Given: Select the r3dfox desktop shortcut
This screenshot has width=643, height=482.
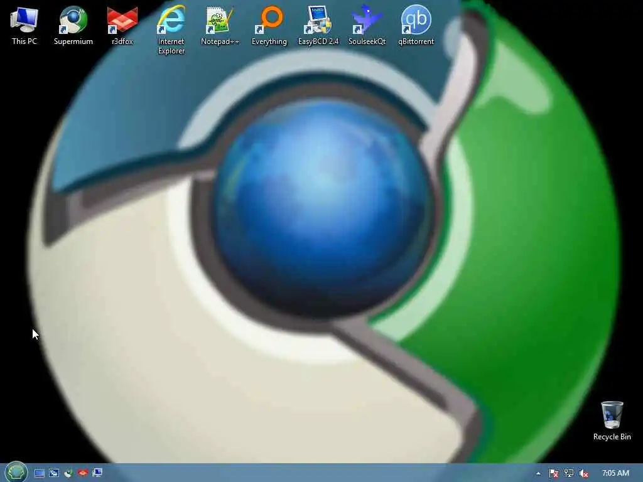Looking at the screenshot, I should point(122,24).
